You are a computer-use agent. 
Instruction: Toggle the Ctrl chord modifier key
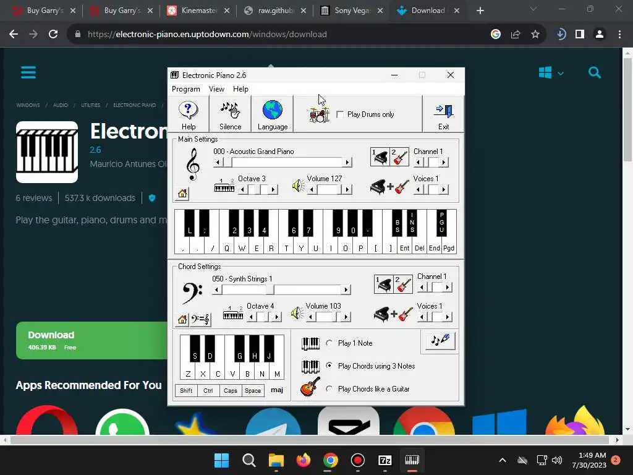point(208,391)
